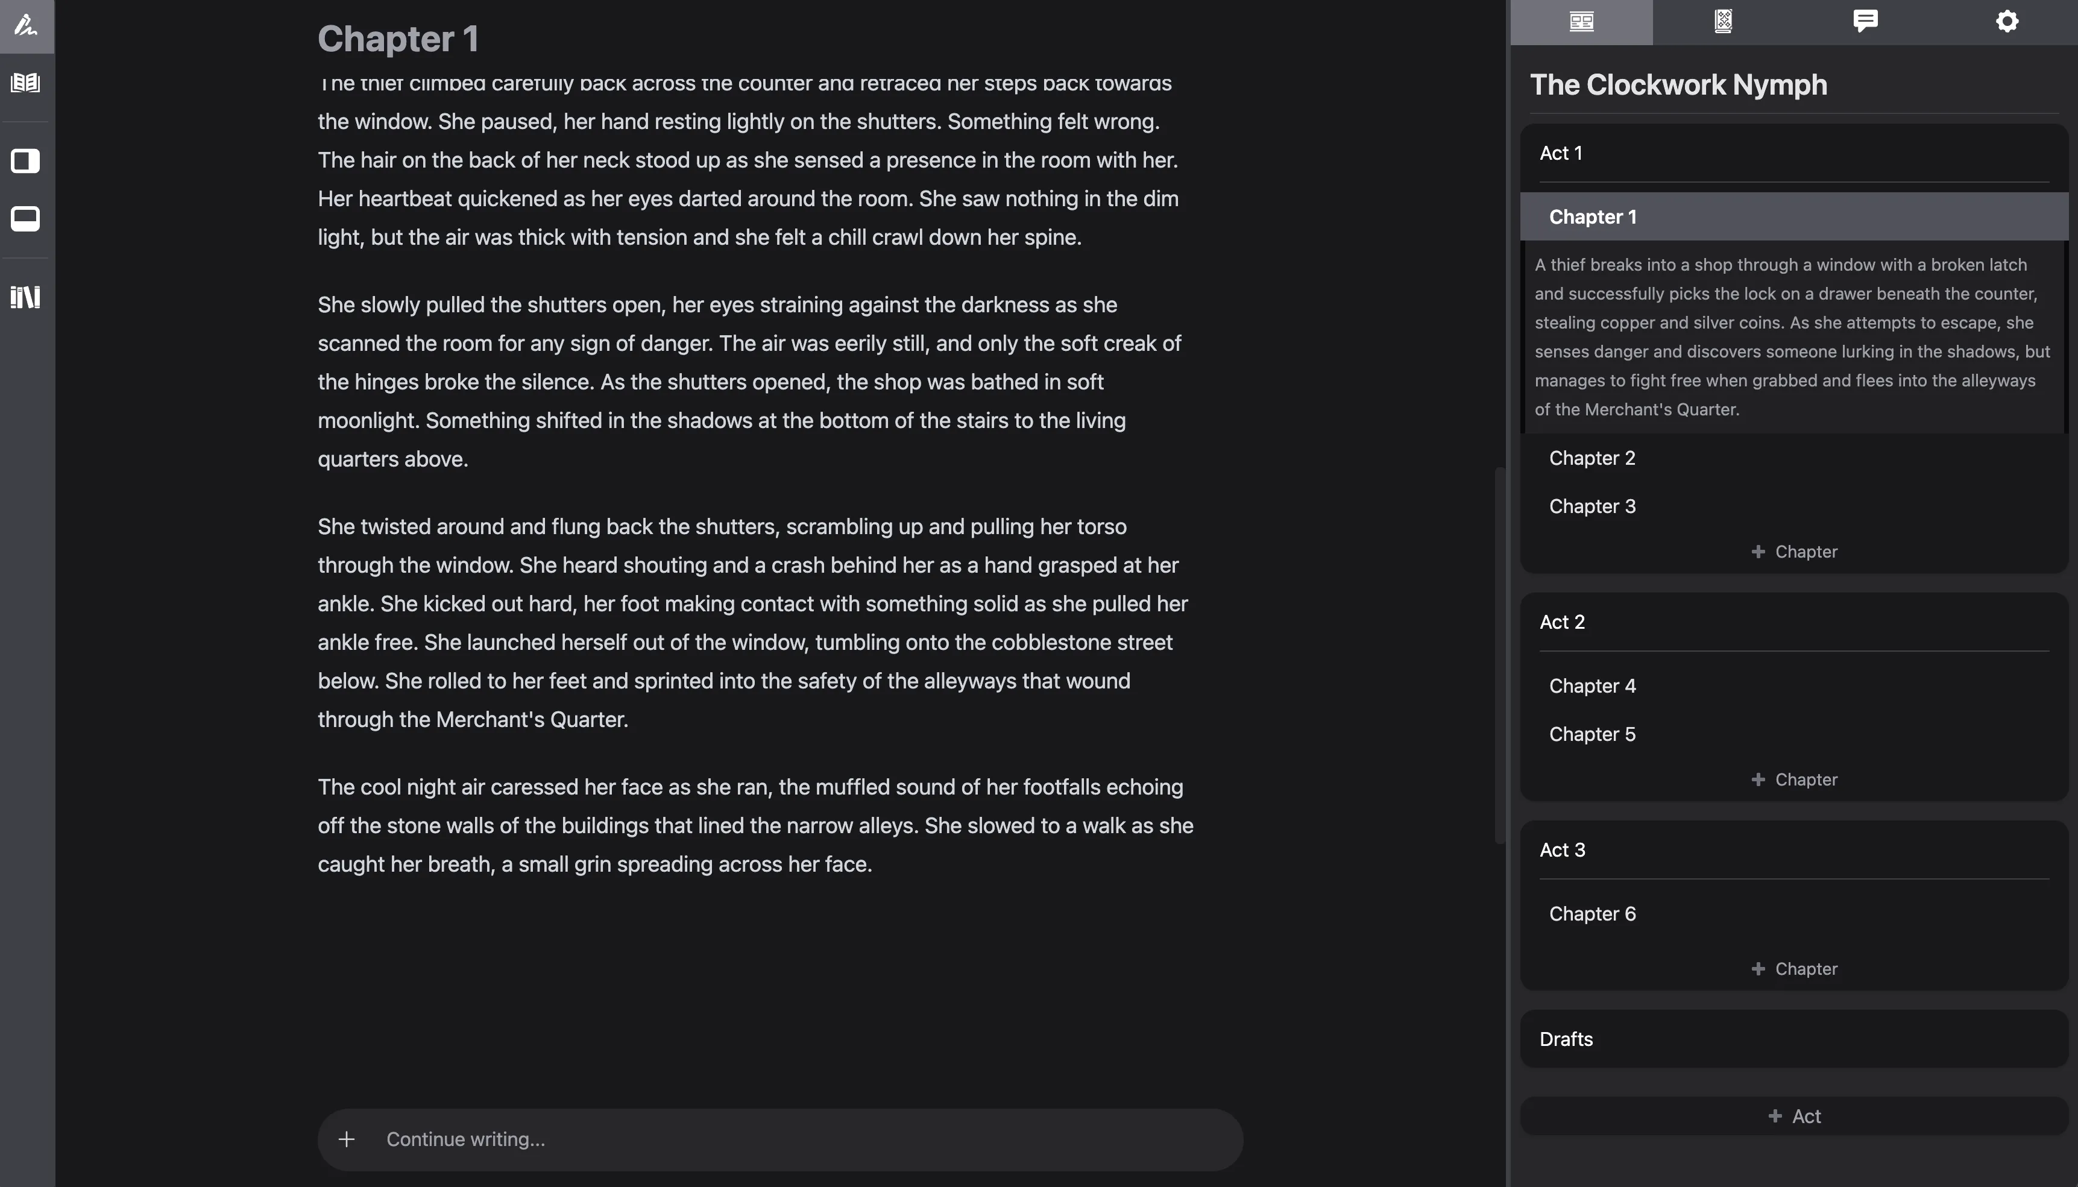Image resolution: width=2078 pixels, height=1187 pixels.
Task: Open the settings gear tab
Action: tap(2006, 22)
